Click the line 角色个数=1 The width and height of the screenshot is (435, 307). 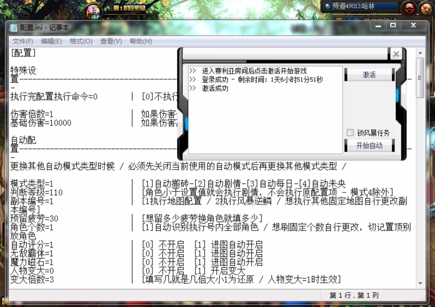point(32,227)
